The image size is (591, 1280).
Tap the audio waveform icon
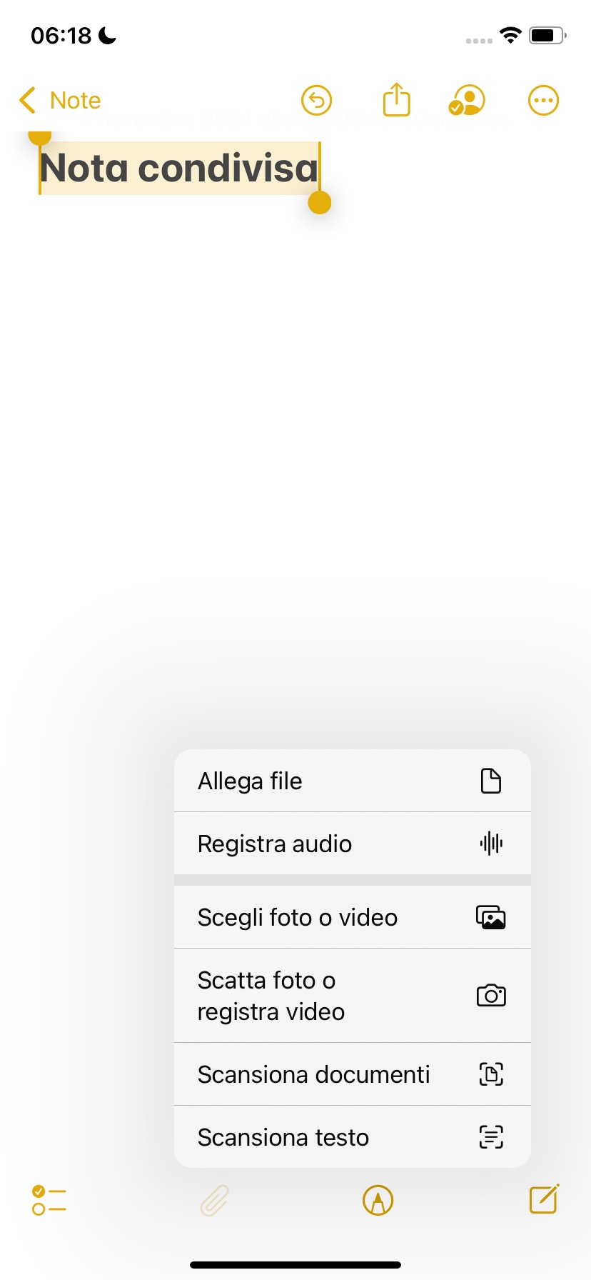(x=491, y=844)
